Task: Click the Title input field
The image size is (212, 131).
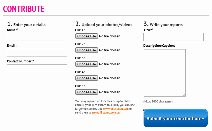Action: (x=173, y=37)
